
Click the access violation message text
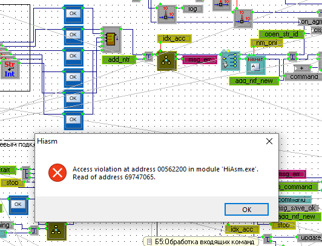(x=165, y=173)
